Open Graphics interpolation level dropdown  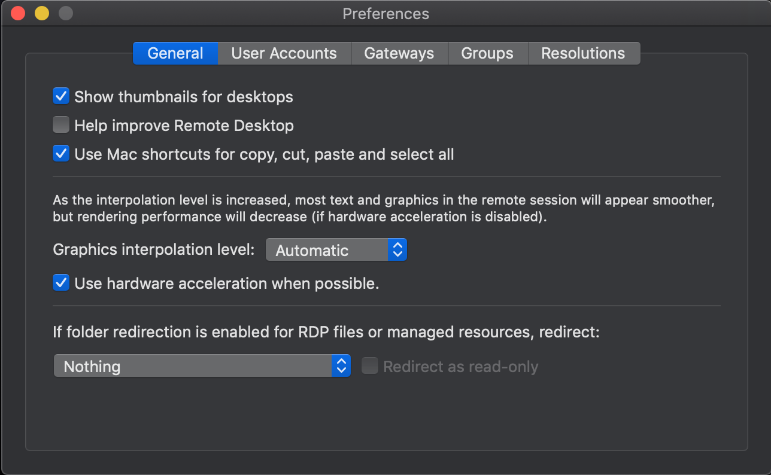pos(328,250)
